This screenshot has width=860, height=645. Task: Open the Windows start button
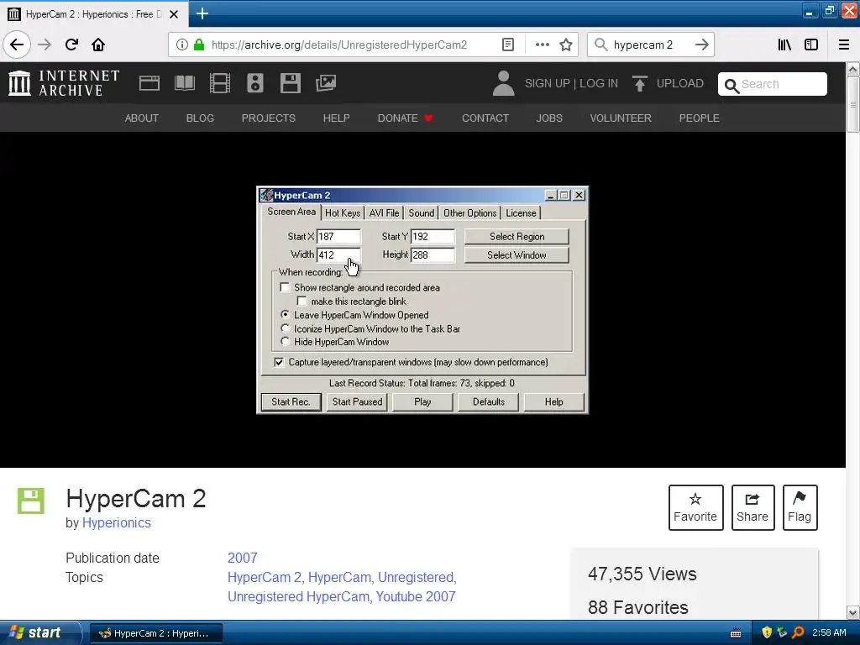[39, 632]
